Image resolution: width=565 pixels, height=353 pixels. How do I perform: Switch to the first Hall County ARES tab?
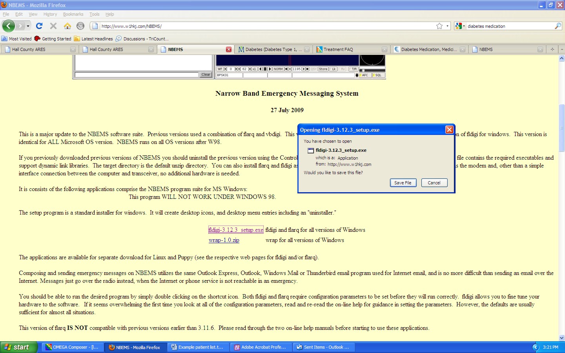click(x=39, y=49)
